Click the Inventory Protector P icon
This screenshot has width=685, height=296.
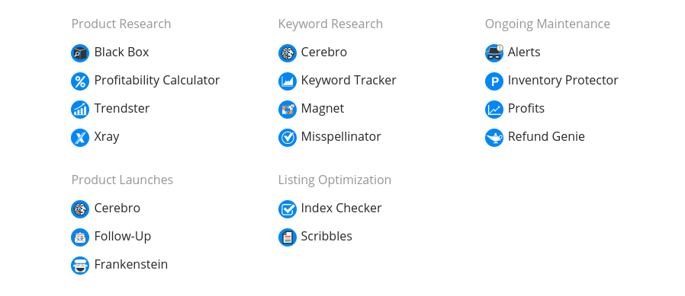click(494, 81)
